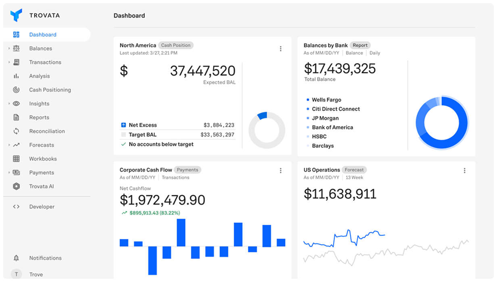Viewport: 497px width, 282px height.
Task: Open the Workbooks grid icon
Action: pos(16,159)
